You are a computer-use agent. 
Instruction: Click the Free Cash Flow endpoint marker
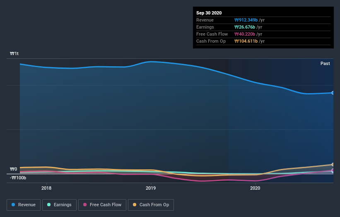[333, 170]
